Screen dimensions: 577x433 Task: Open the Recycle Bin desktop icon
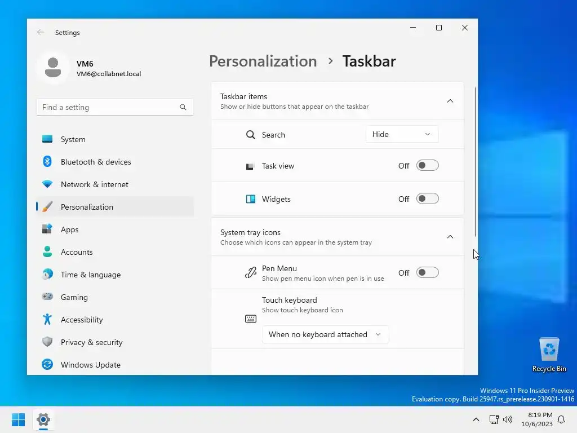click(549, 355)
